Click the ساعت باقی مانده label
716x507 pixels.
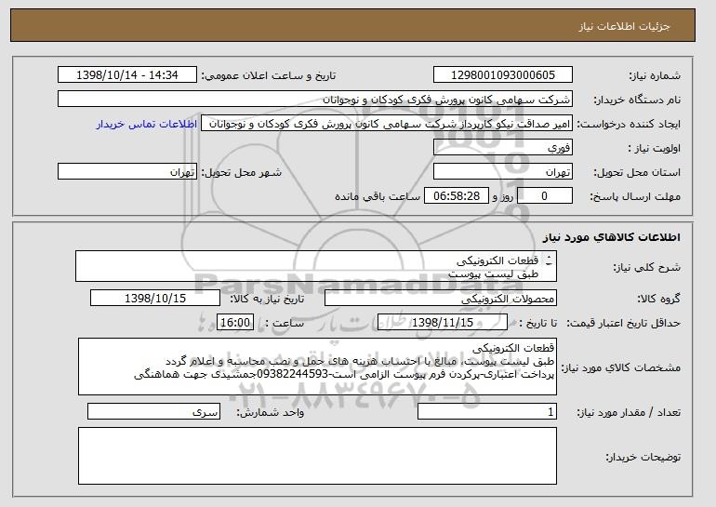(x=378, y=196)
